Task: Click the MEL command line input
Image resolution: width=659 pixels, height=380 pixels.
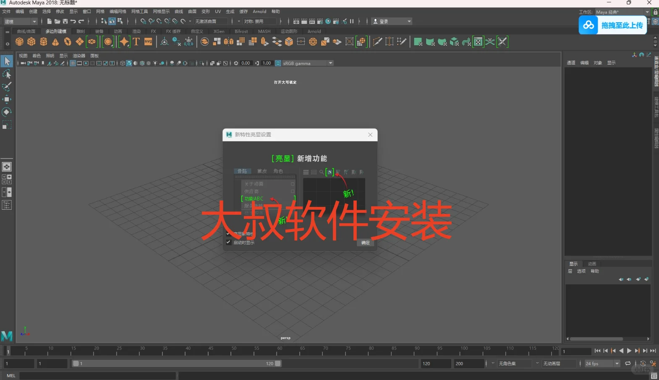Action: pyautogui.click(x=97, y=376)
